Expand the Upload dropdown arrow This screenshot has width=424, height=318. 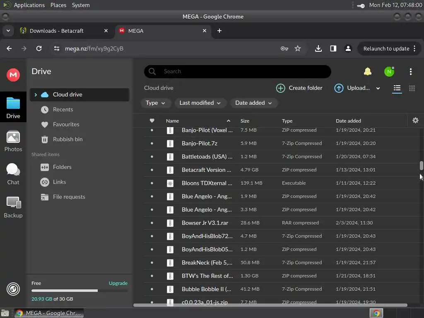pos(378,88)
